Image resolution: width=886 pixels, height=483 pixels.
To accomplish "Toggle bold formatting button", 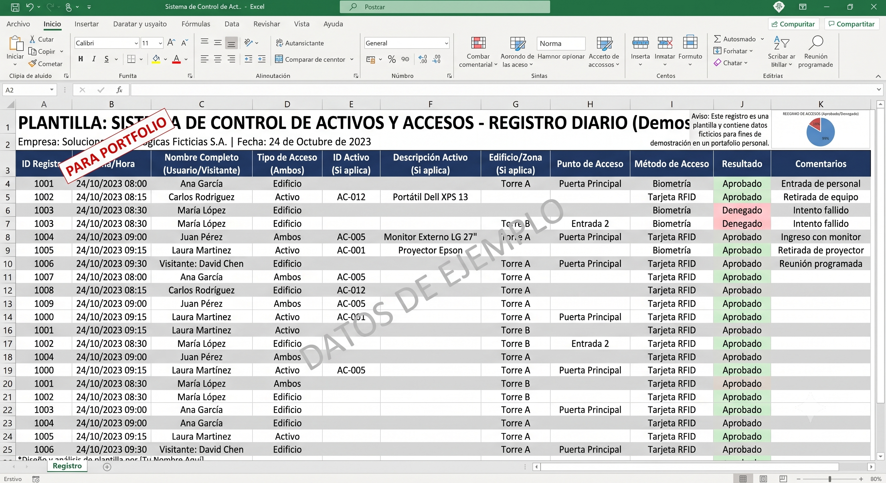I will 81,59.
